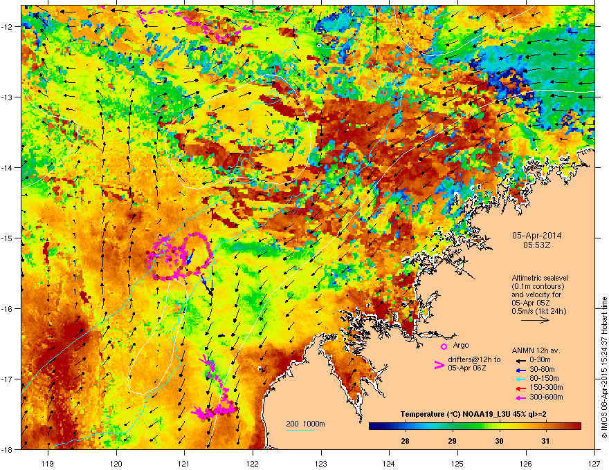
Task: Click the '0.5m/s (1kt 24h)' text
Action: [x=538, y=311]
